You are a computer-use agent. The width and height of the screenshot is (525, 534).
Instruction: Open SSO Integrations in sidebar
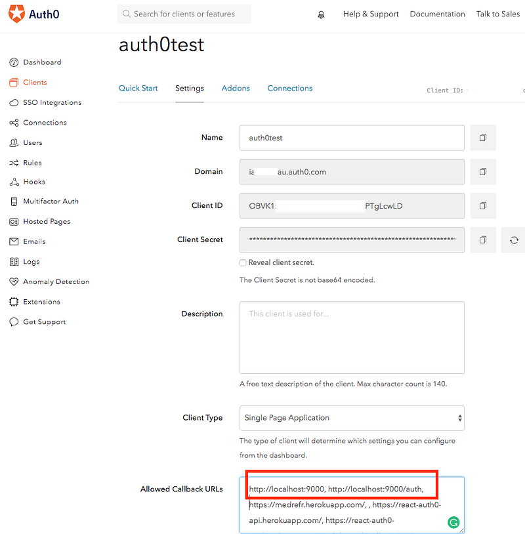[x=52, y=102]
